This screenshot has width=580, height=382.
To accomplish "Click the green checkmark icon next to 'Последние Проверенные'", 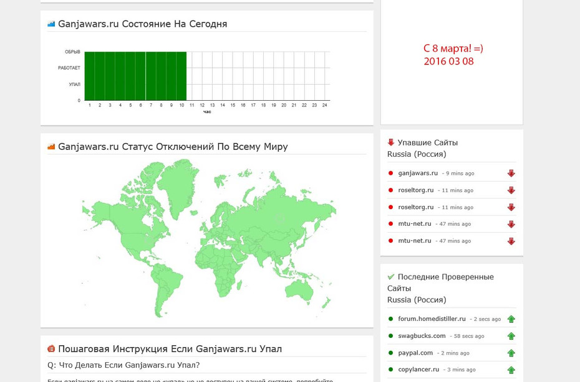I will pyautogui.click(x=391, y=277).
